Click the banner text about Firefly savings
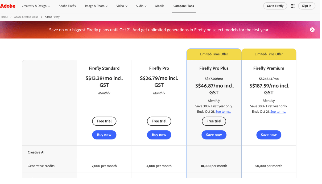Image resolution: width=322 pixels, height=184 pixels. point(159,30)
